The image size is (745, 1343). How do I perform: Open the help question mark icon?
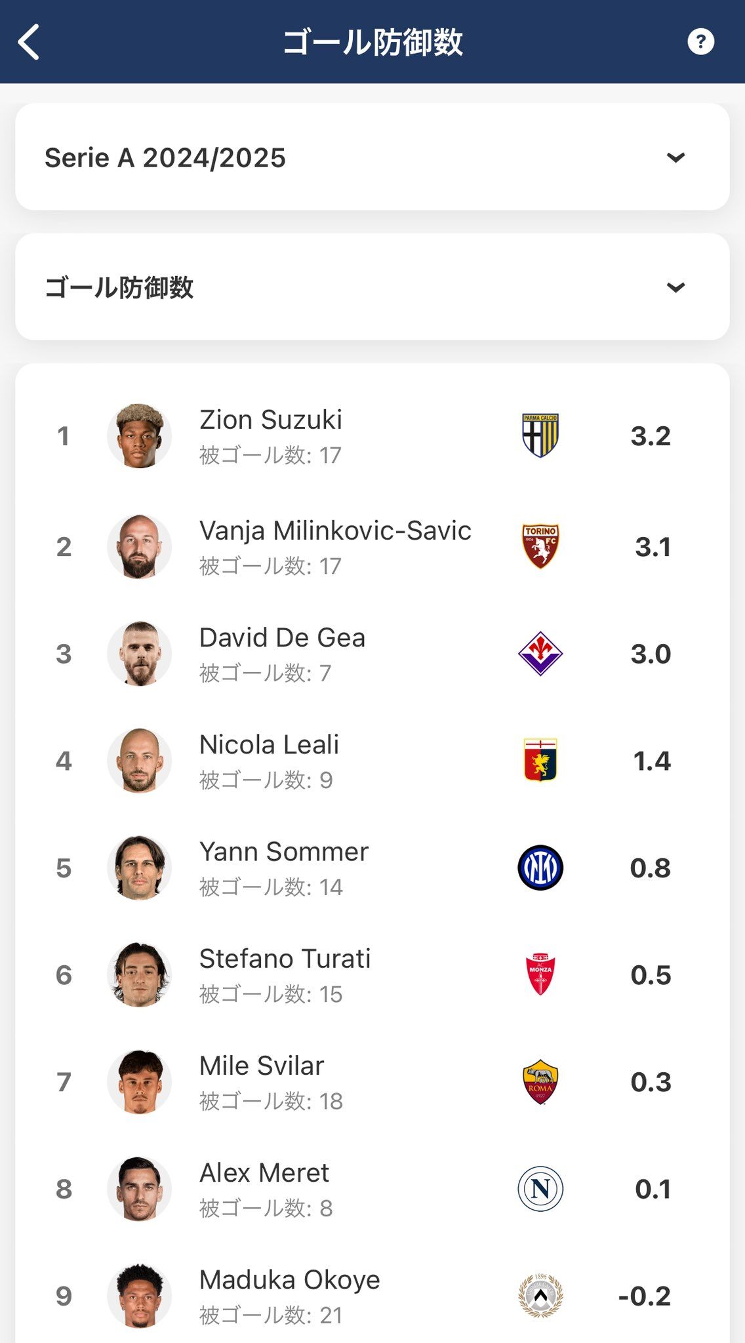pos(700,42)
